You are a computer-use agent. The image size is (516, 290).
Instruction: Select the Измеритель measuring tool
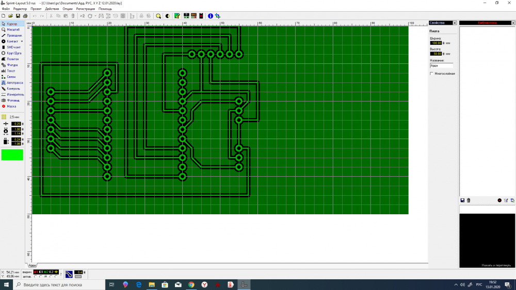tap(14, 94)
